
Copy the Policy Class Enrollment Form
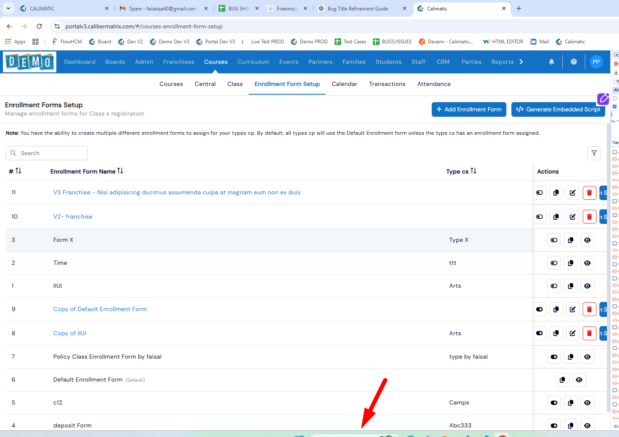pos(571,357)
